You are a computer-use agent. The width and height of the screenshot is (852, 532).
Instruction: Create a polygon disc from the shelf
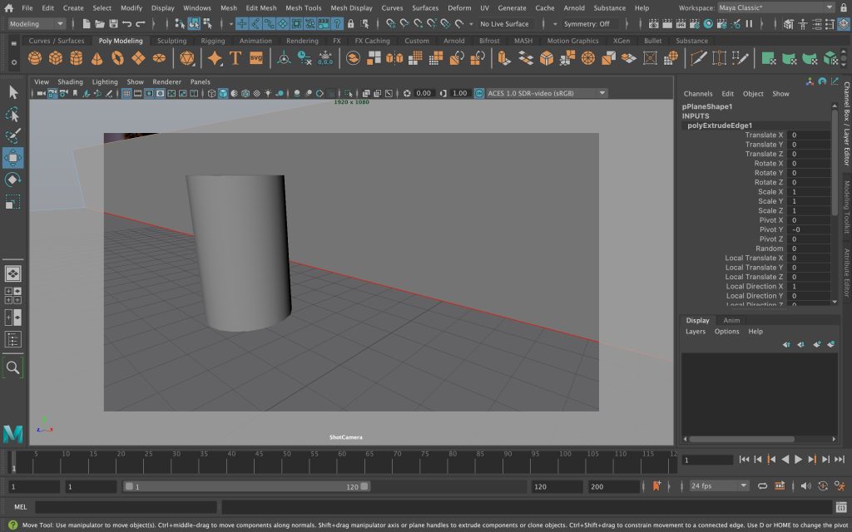(x=159, y=58)
